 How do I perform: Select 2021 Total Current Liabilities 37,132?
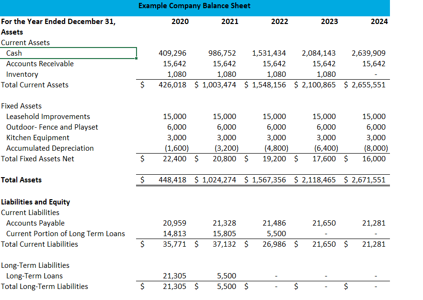tap(224, 244)
